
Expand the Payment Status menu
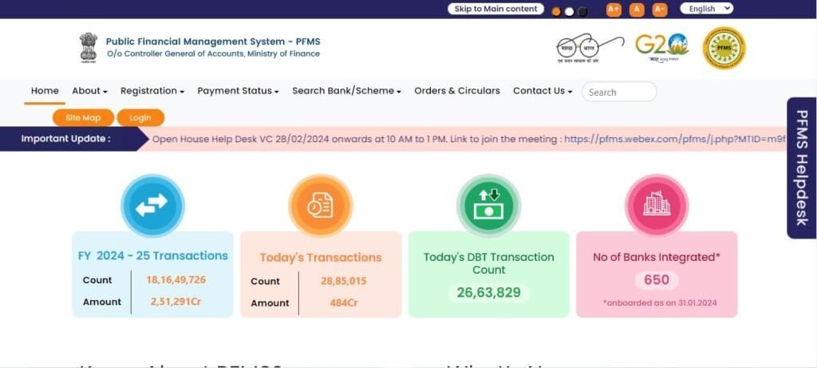point(238,91)
